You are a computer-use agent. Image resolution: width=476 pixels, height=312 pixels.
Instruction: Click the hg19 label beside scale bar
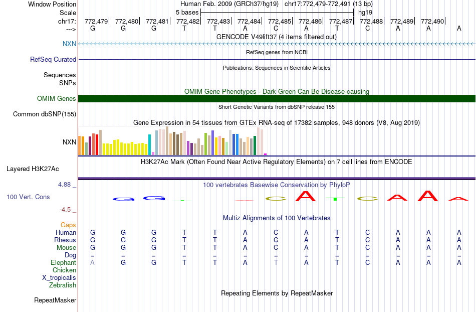tap(365, 13)
